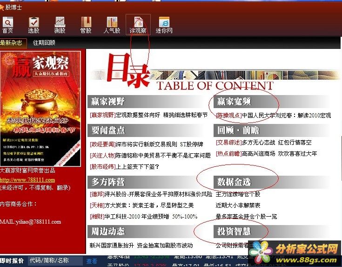342x267 pixels.
Task: Open the 赢家宽频 section header
Action: [x=273, y=102]
